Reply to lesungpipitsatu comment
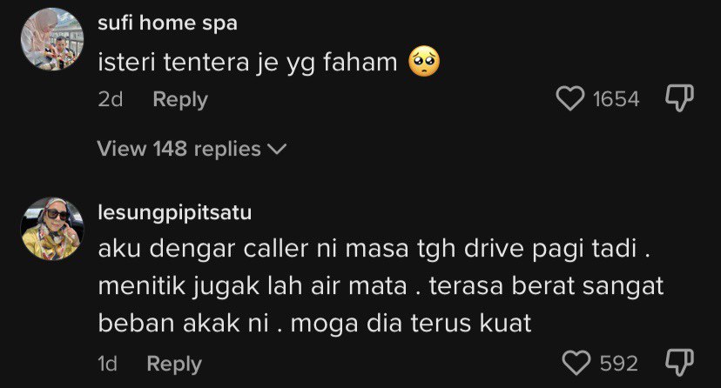 tap(174, 364)
